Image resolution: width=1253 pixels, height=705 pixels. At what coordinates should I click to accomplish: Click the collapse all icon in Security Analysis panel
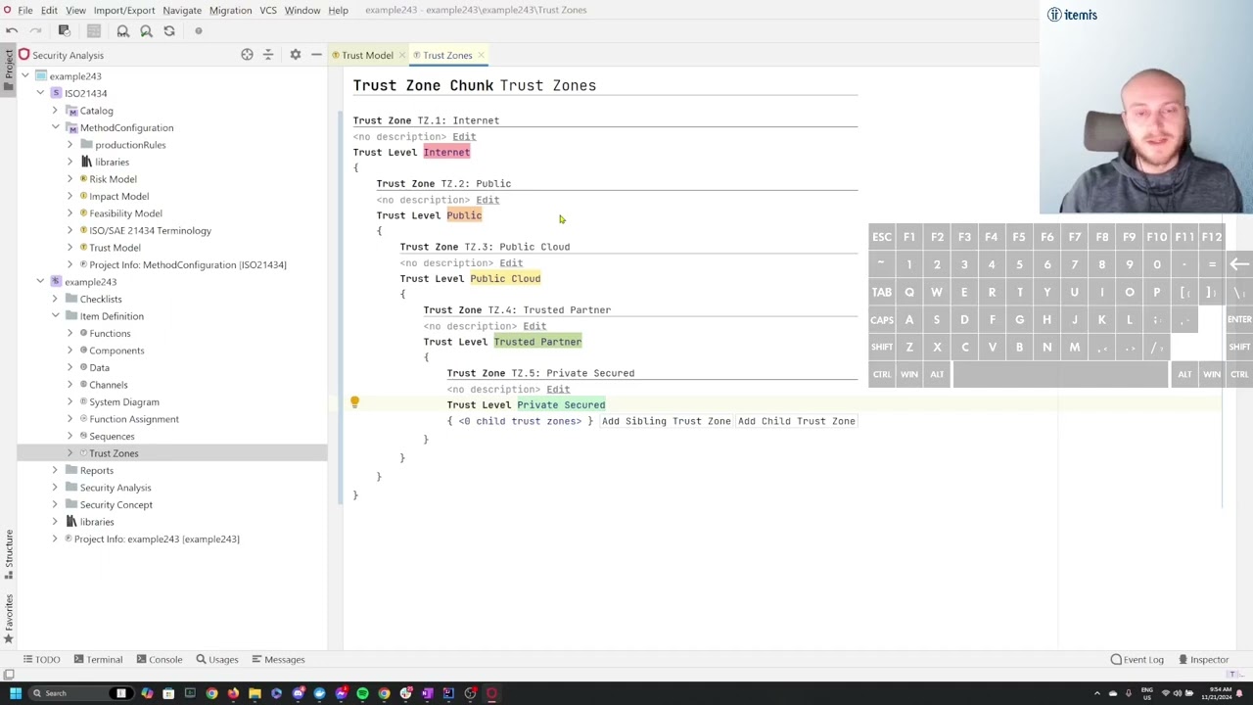(268, 55)
